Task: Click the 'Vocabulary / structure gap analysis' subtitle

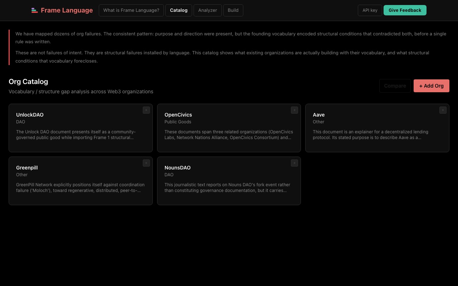Action: click(81, 92)
